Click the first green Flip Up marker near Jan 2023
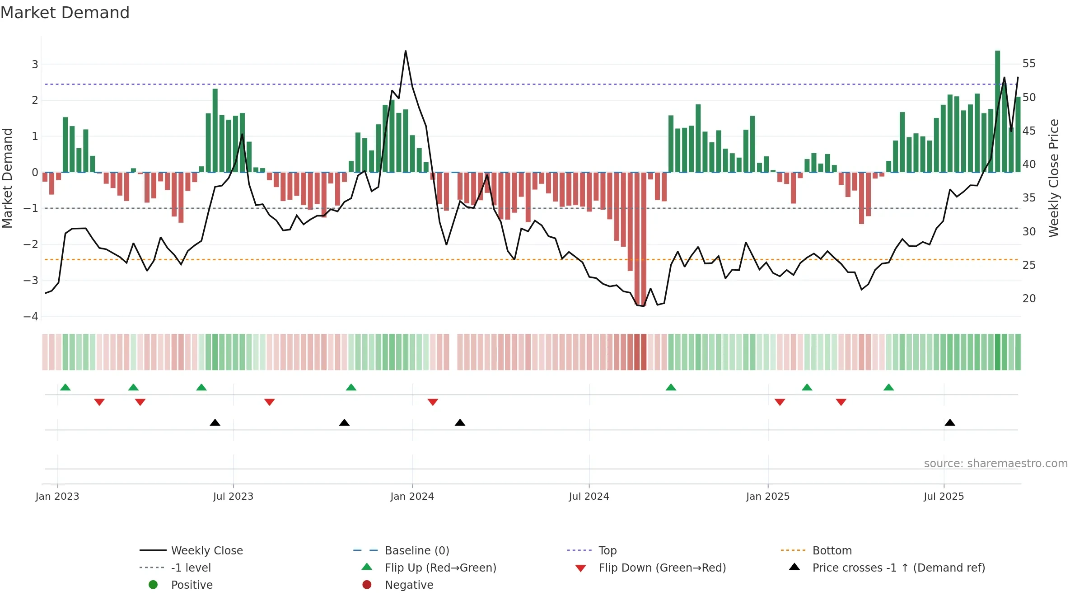The width and height of the screenshot is (1084, 610). 65,387
